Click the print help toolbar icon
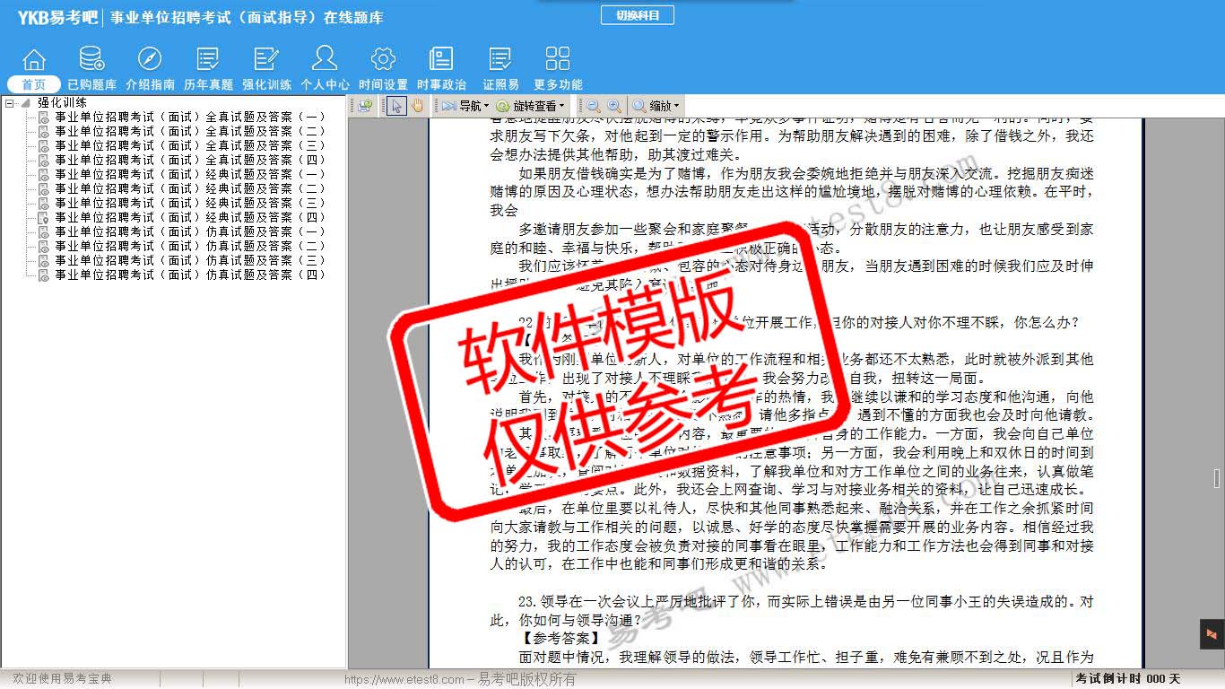Screen dimensions: 1225x689 click(365, 106)
